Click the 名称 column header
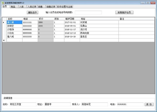 coord(14,19)
